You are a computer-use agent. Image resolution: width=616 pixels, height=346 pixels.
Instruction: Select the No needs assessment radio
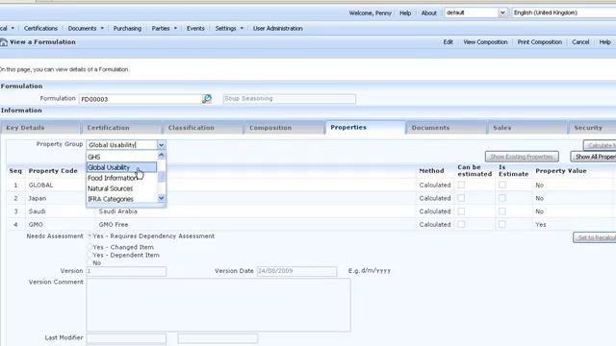(90, 262)
